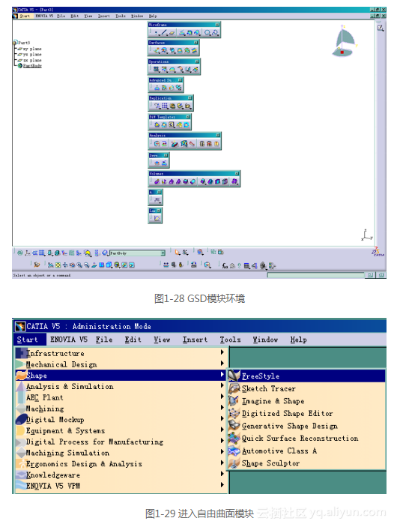Expand the AEC Plant submenu arrow
394x527 pixels.
point(222,397)
